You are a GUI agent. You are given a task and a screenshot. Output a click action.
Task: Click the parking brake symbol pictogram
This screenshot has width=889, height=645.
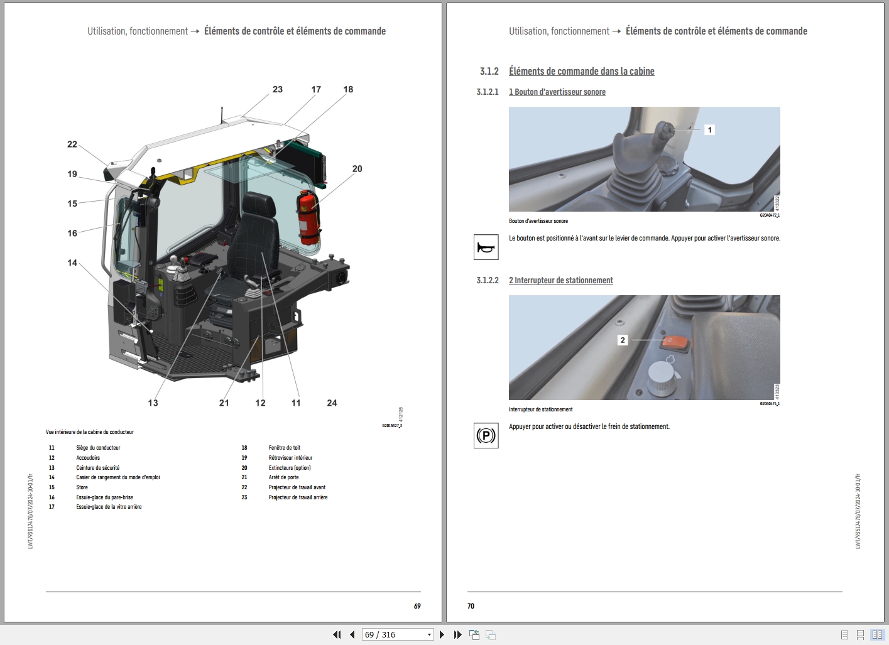[x=486, y=435]
